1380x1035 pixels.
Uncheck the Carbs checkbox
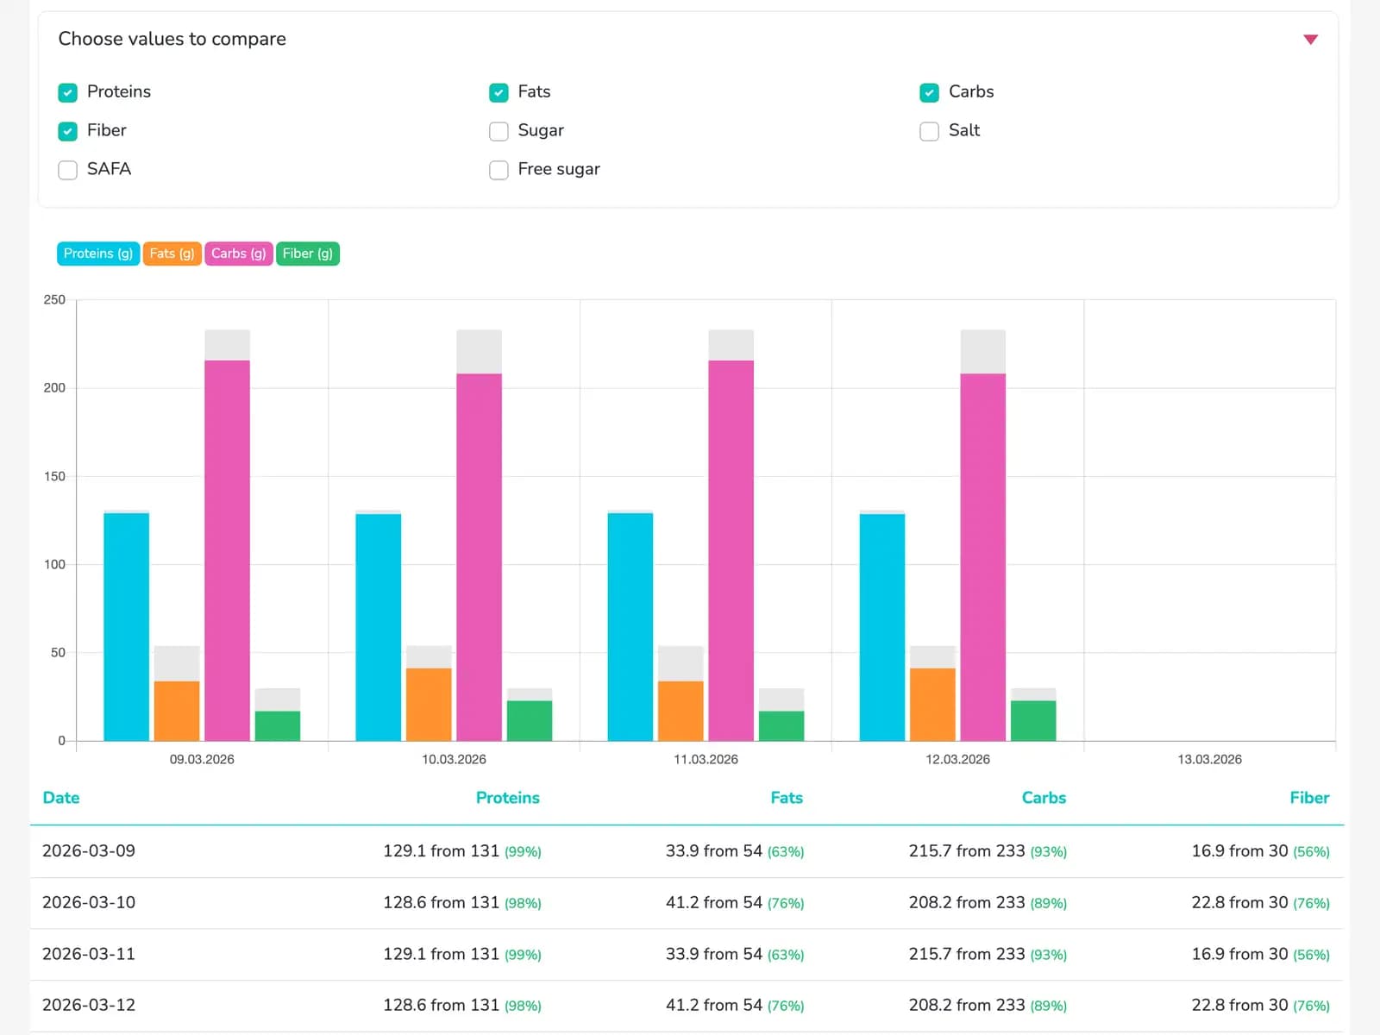point(929,92)
